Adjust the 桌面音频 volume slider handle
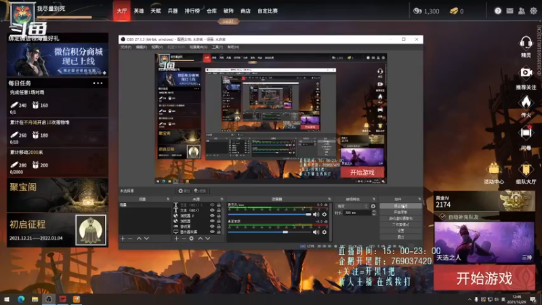 285,232
